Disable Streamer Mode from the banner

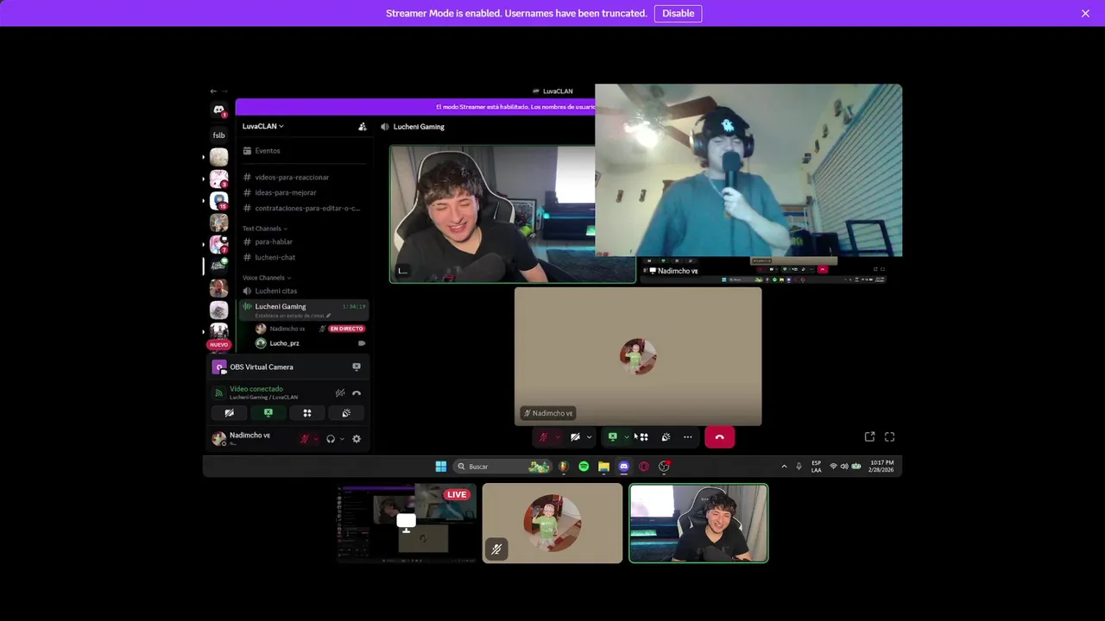coord(678,13)
